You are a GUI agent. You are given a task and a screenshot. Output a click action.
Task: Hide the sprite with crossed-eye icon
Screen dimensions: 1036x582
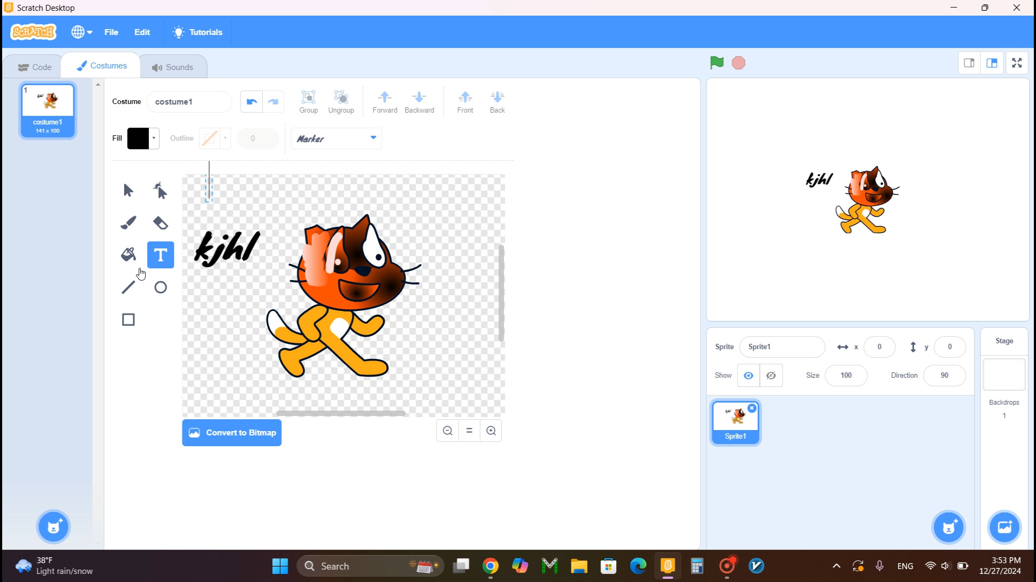[771, 376]
